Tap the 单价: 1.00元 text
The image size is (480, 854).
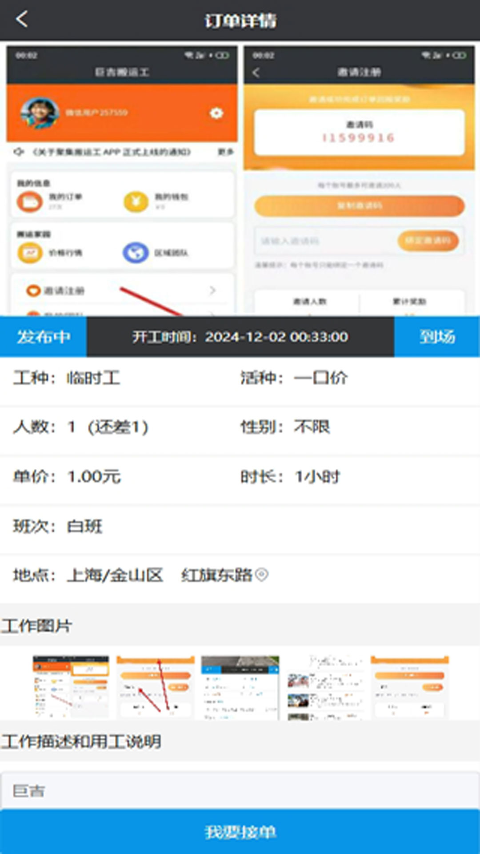coord(67,477)
